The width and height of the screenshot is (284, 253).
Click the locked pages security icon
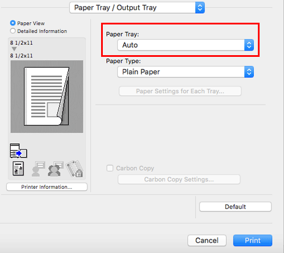pyautogui.click(x=74, y=169)
